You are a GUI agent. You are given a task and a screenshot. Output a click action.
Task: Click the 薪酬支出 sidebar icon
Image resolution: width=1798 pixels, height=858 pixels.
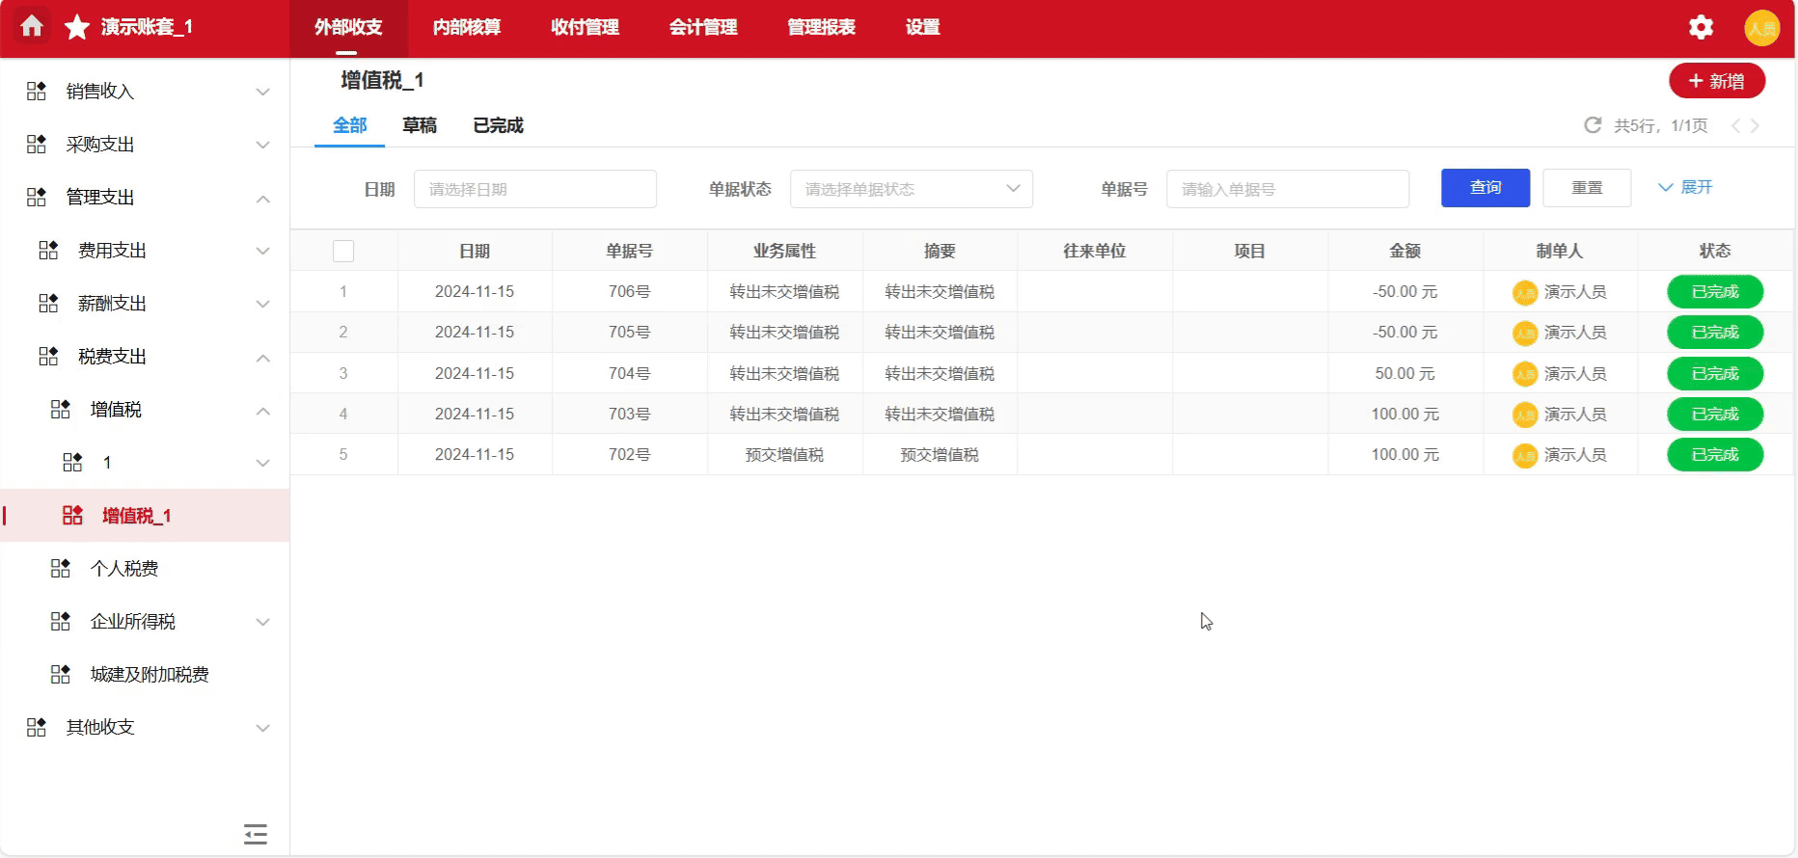coord(48,303)
